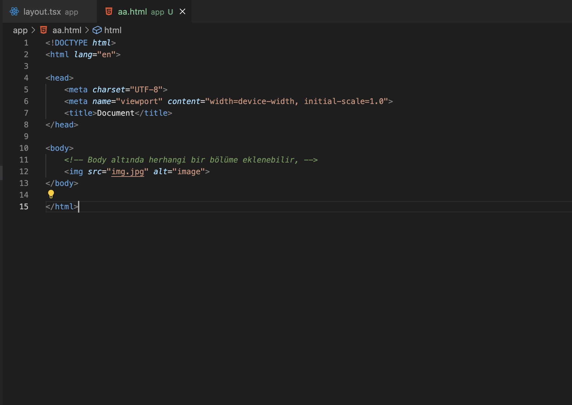This screenshot has width=572, height=405.
Task: Open the html symbol breadcrumb
Action: [113, 30]
